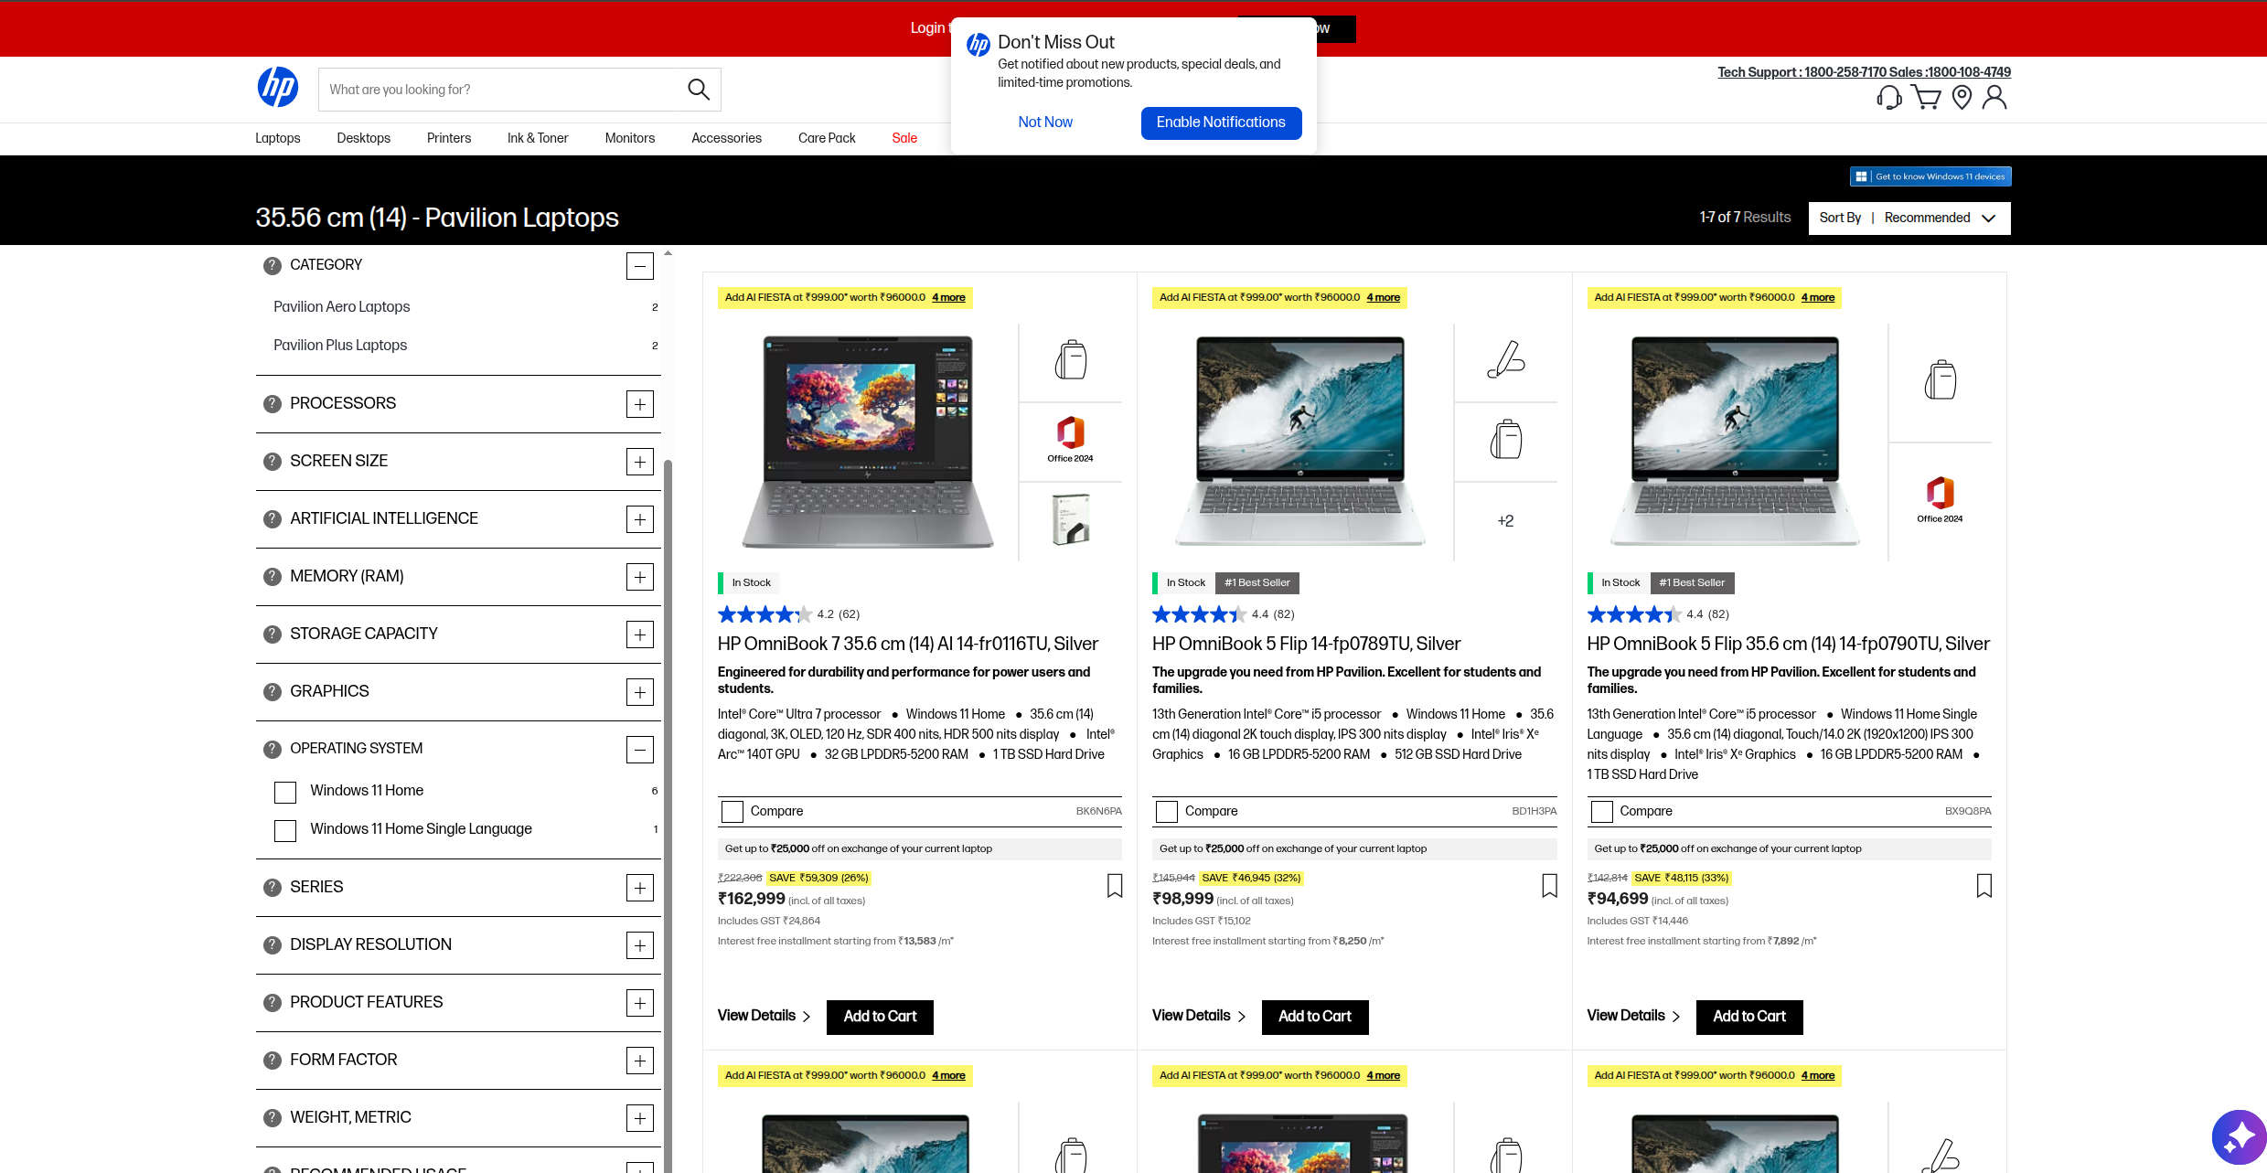Click the GRAPHICS help question mark icon
This screenshot has width=2267, height=1173.
point(272,691)
